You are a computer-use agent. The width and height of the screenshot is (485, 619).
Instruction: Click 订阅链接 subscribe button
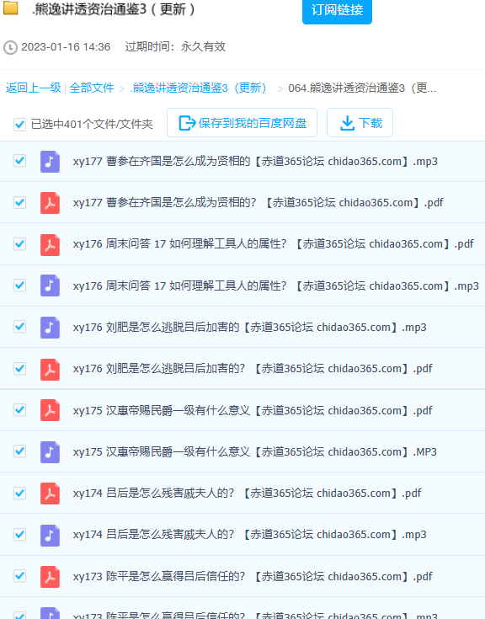coord(337,11)
